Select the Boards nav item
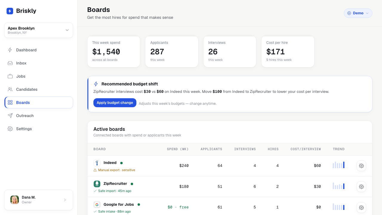 click(x=38, y=102)
